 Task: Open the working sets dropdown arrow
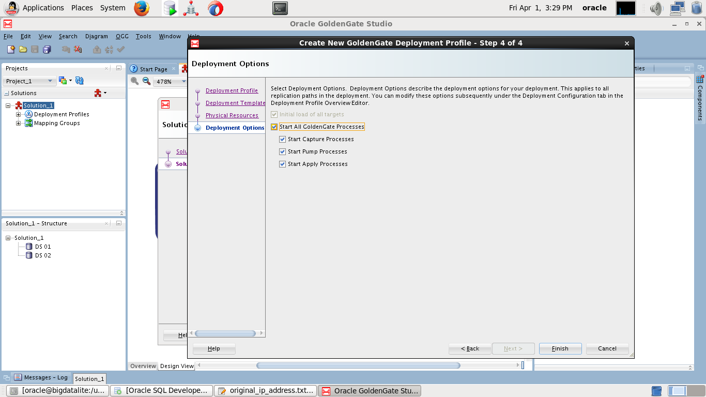[x=70, y=81]
